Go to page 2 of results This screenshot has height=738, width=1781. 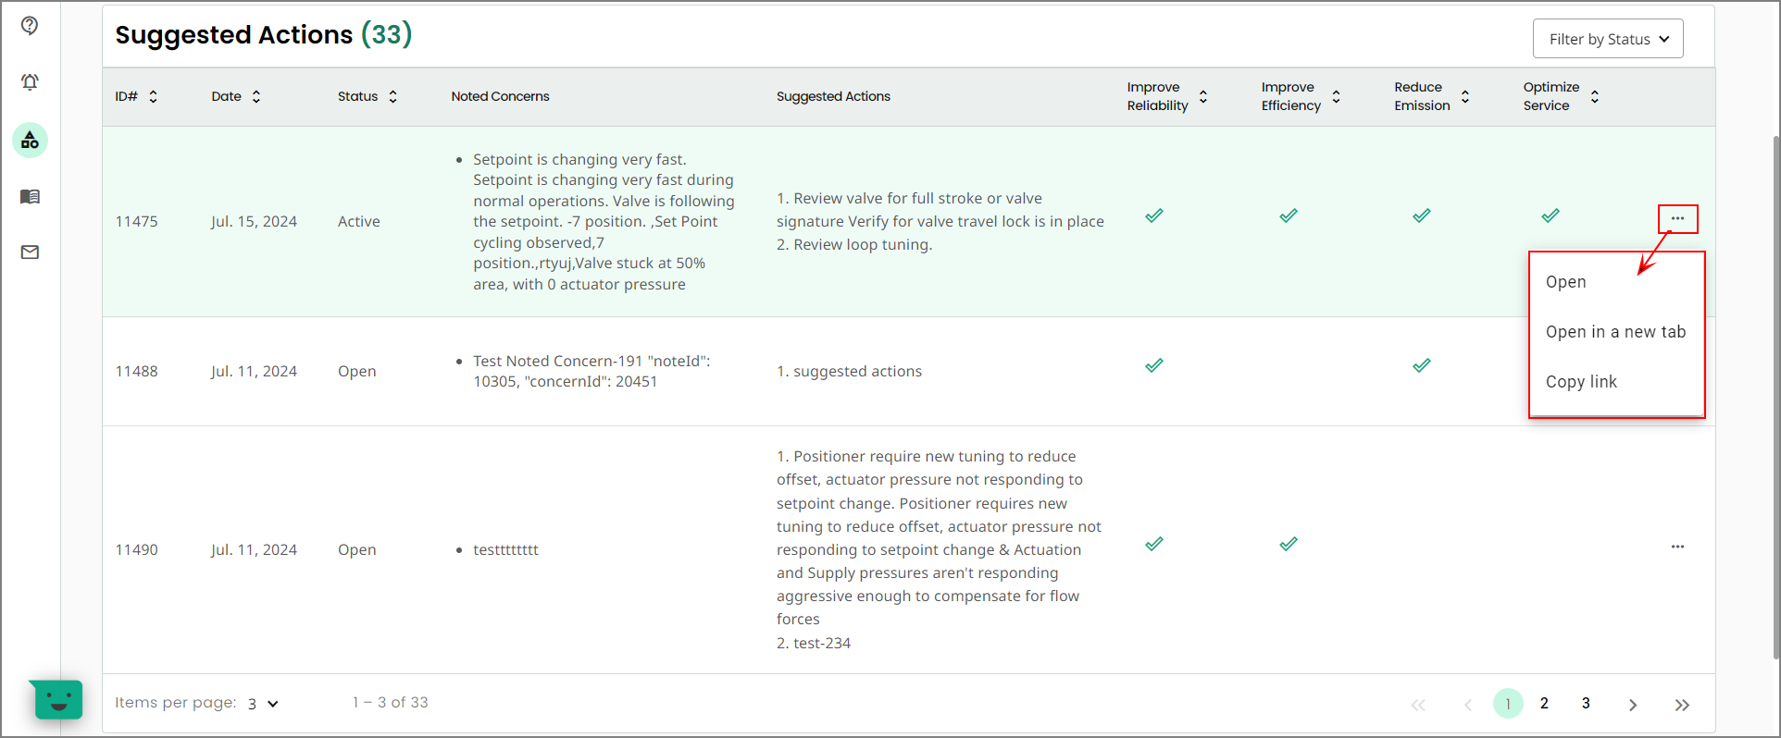pos(1543,703)
